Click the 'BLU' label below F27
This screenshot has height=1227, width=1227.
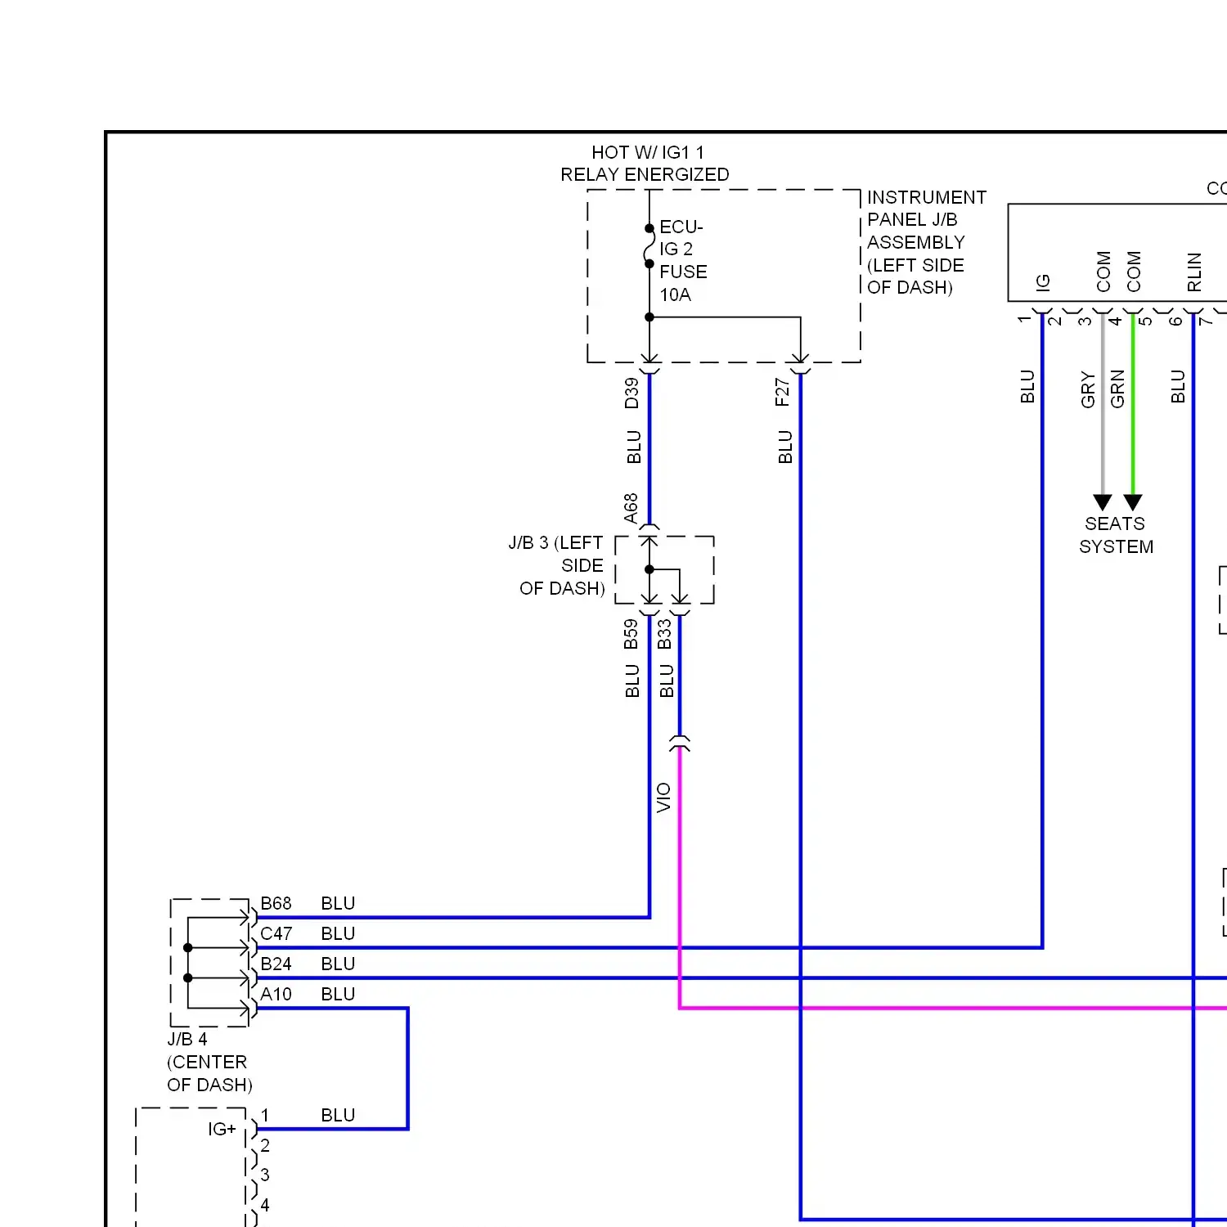coord(785,447)
